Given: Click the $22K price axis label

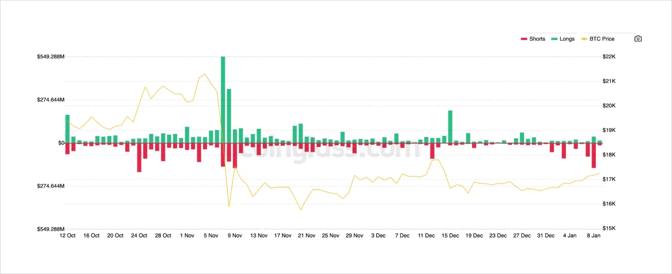Looking at the screenshot, I should click(609, 57).
